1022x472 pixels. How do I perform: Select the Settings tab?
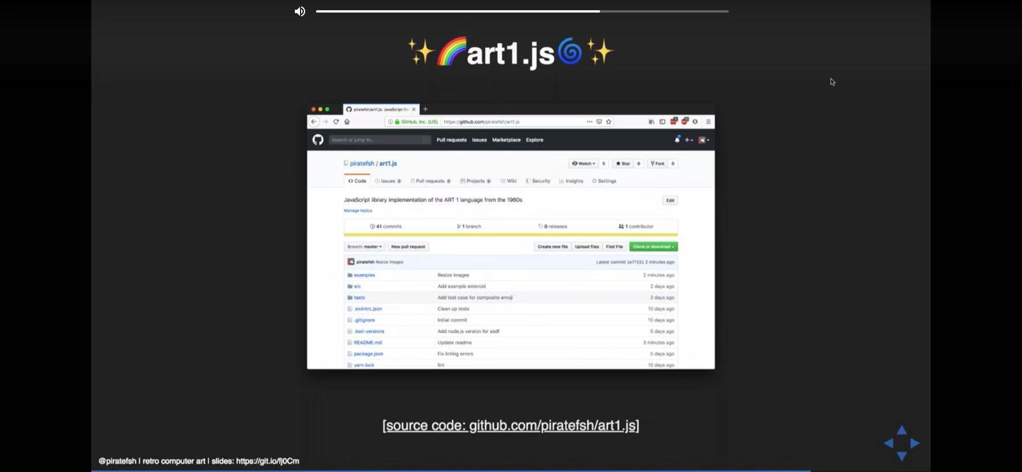pyautogui.click(x=604, y=181)
